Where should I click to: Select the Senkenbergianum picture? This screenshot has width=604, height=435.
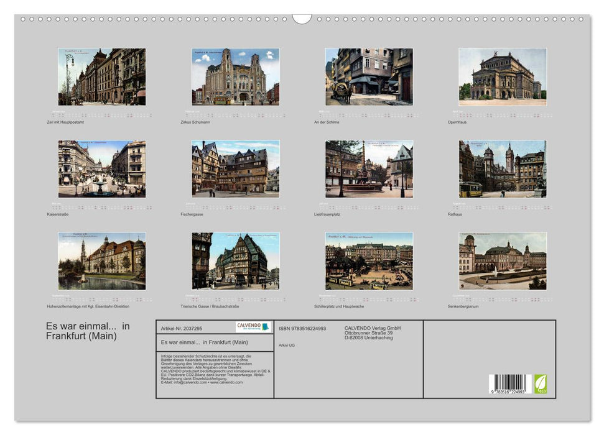(503, 261)
